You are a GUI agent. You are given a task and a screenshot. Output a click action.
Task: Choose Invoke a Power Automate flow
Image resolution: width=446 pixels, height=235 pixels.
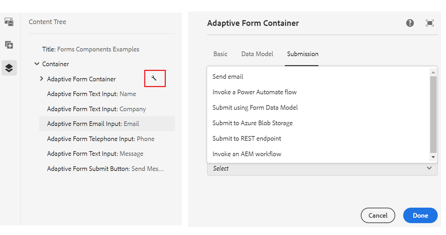pos(254,92)
